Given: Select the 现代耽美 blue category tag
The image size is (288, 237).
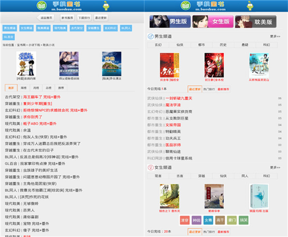Looking at the screenshot, I should 60,28.
